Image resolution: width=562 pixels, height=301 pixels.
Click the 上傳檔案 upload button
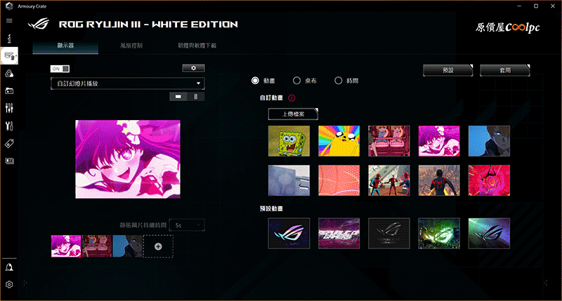click(293, 114)
